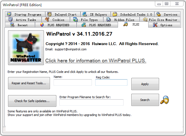Click the first PLUS REQUIRED cube icon
This screenshot has width=186, height=136.
pyautogui.click(x=42, y=25)
